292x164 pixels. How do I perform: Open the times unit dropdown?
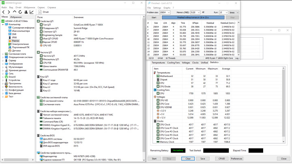pos(234,13)
